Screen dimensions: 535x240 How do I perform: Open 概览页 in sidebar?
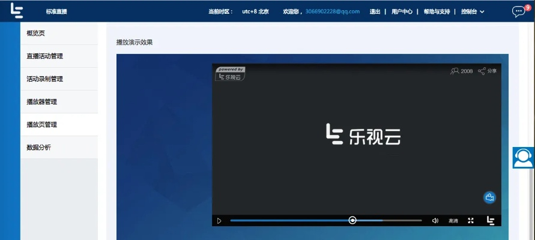pos(59,34)
